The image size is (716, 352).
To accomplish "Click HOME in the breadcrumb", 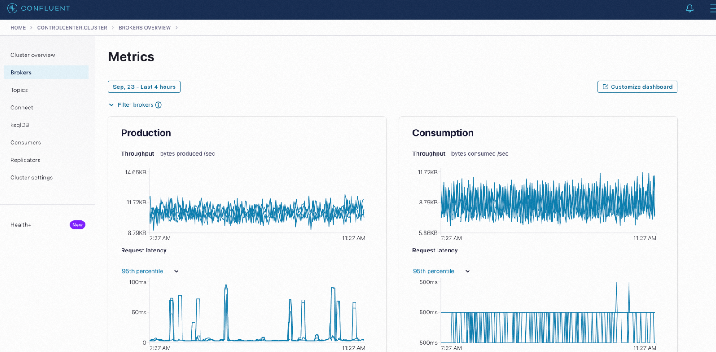I will pyautogui.click(x=18, y=28).
